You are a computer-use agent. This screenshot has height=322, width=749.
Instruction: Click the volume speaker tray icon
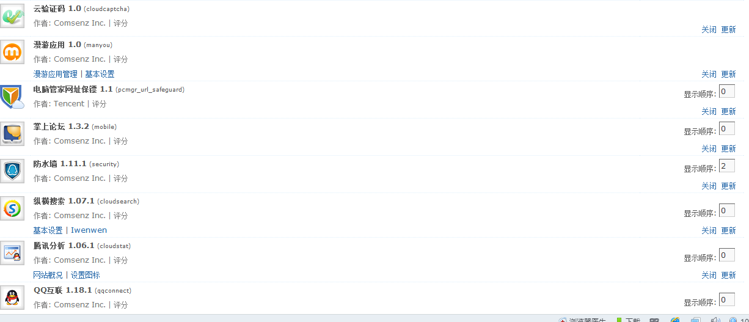[715, 320]
